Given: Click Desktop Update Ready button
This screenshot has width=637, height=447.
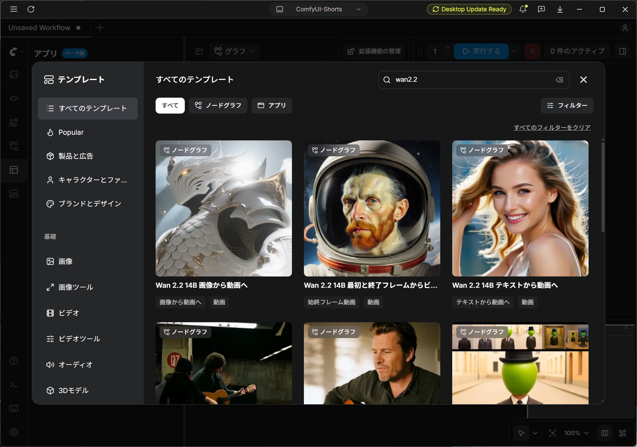Looking at the screenshot, I should (469, 9).
